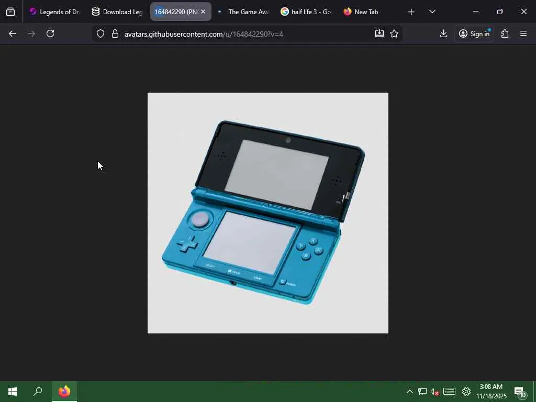Show hidden system tray icons

[x=409, y=392]
